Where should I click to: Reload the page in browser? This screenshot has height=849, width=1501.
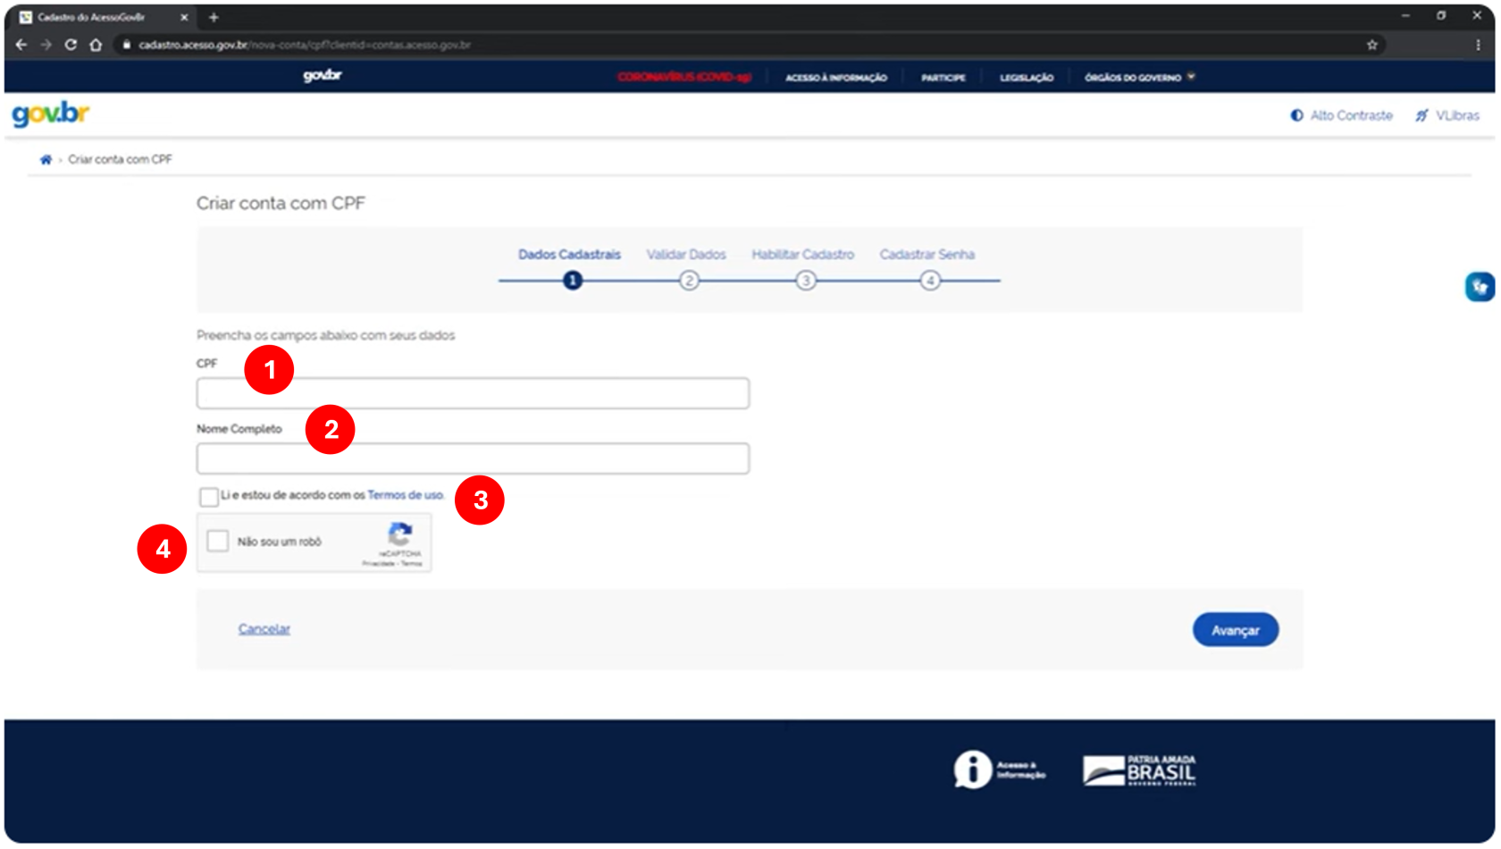[71, 45]
